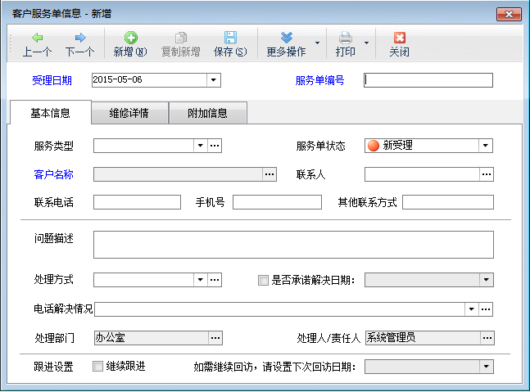530x392 pixels.
Task: Switch to the 维修详情 tab
Action: click(129, 114)
